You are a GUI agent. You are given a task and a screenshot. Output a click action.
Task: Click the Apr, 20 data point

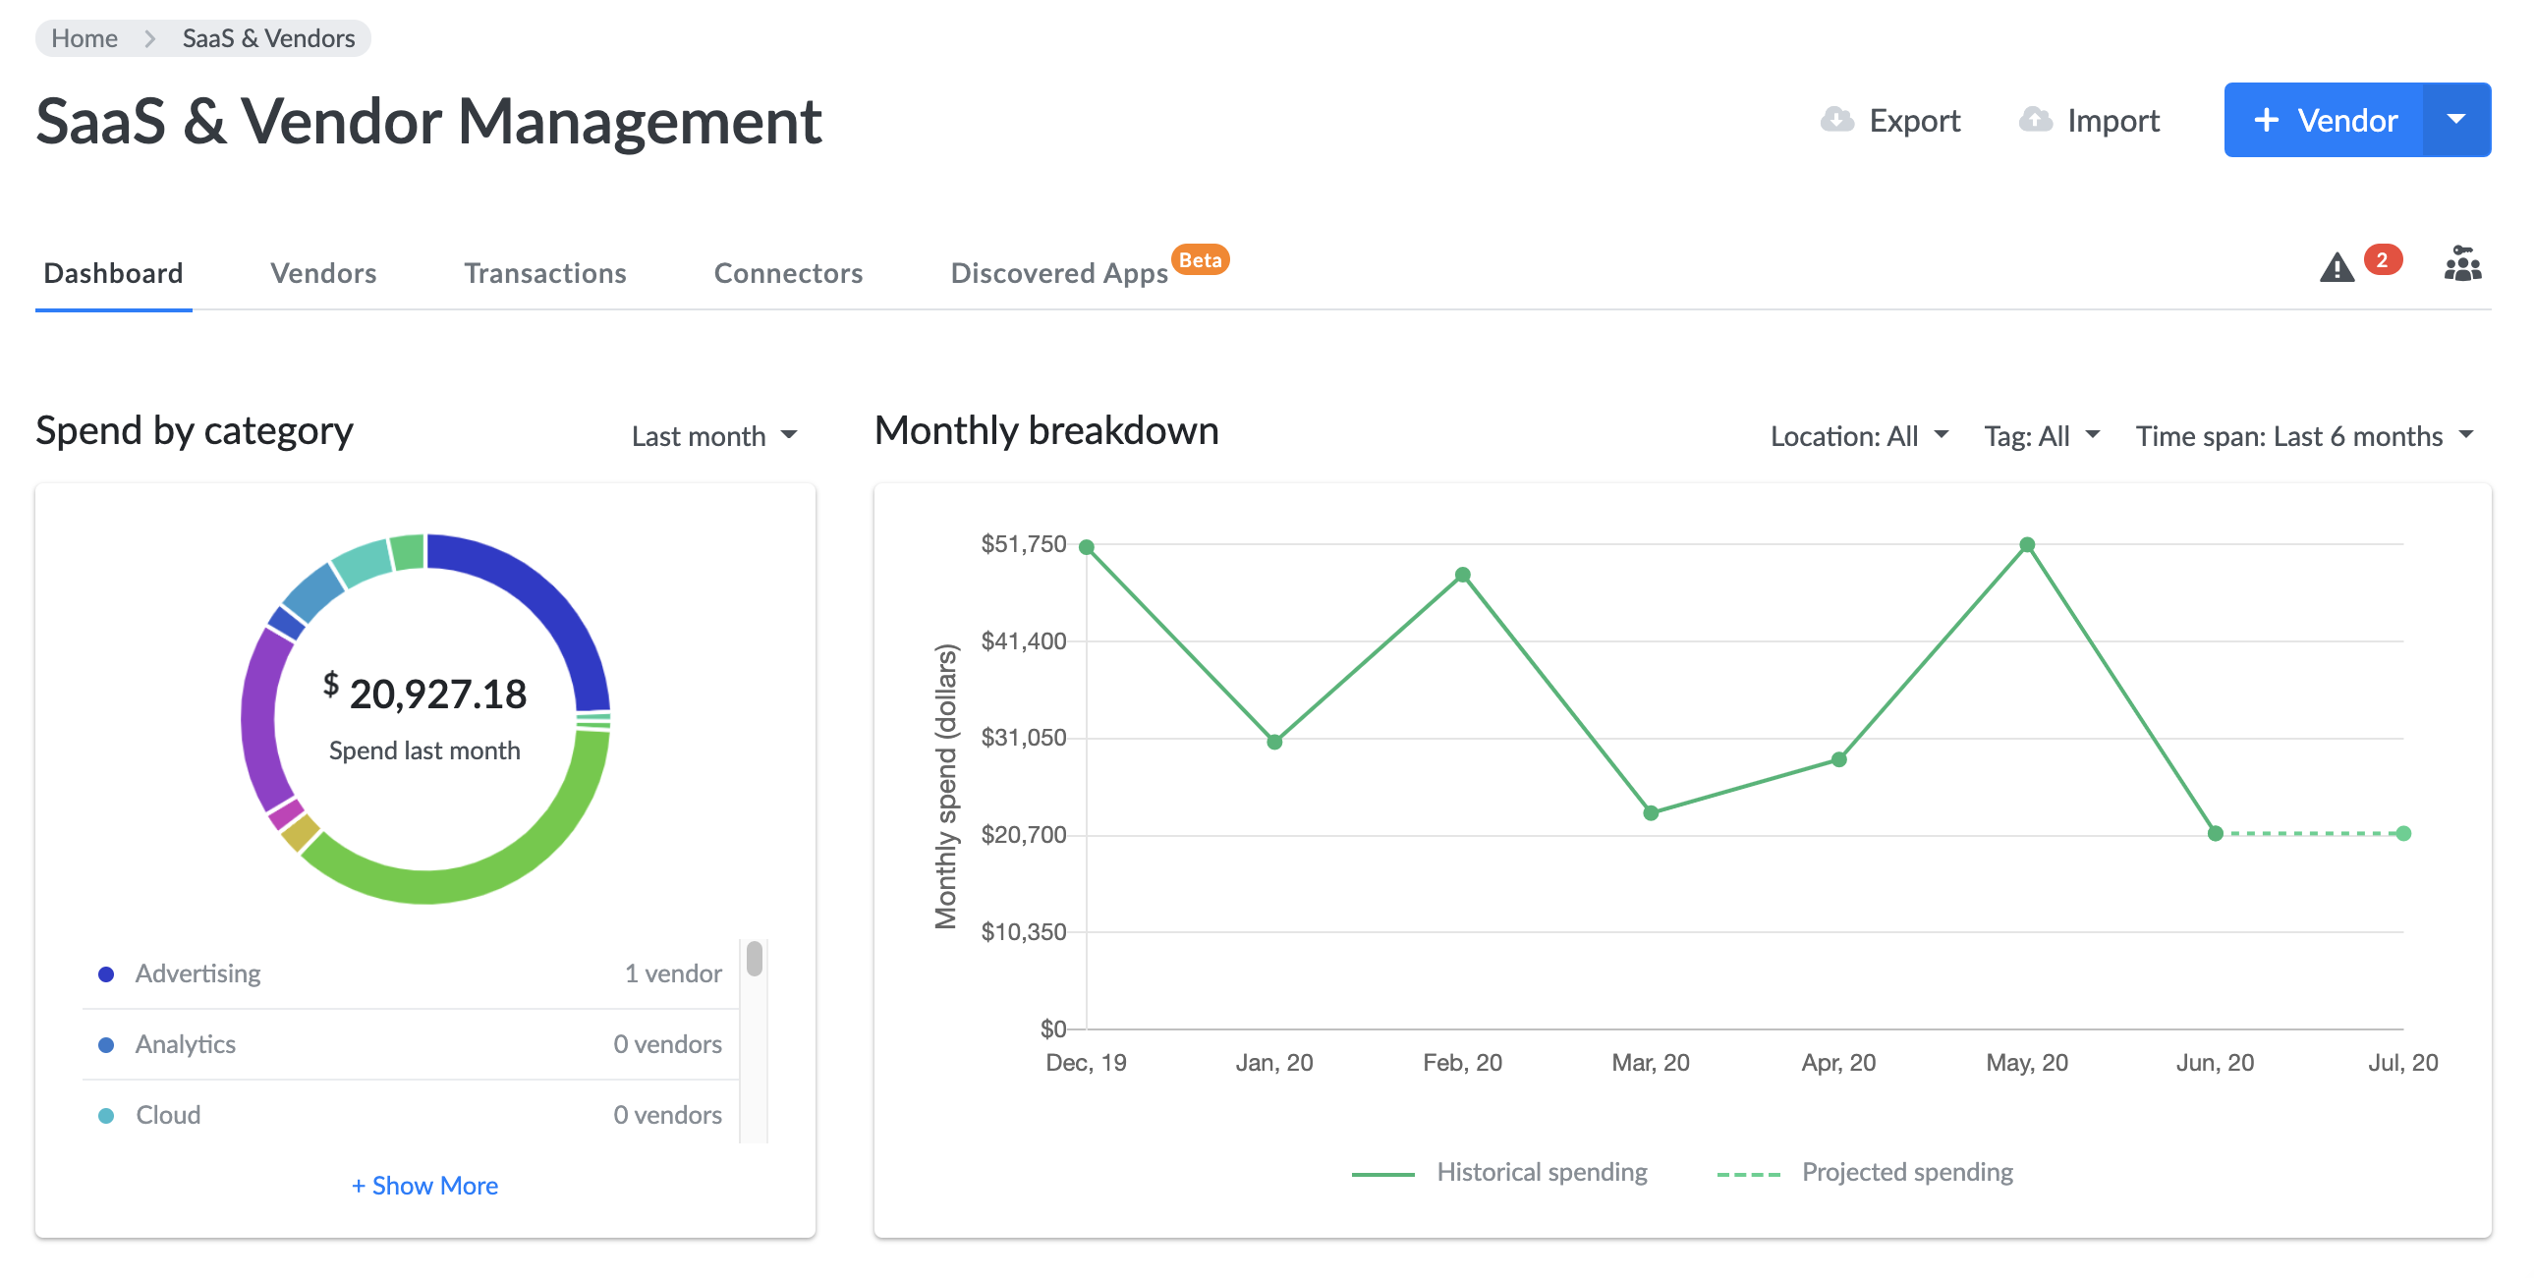1838,759
